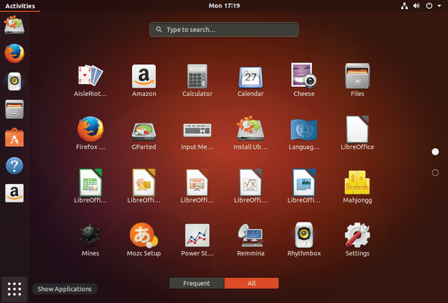Focus the Type to search field
The image size is (448, 303).
(224, 30)
